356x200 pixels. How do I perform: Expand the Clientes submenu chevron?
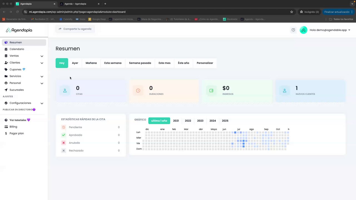click(x=42, y=63)
